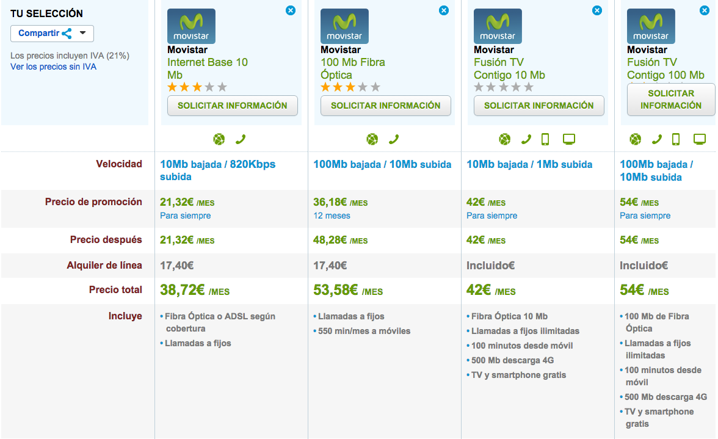The image size is (718, 439).
Task: Select speed text 10Mb bajada / 1Mb subida
Action: [x=529, y=164]
